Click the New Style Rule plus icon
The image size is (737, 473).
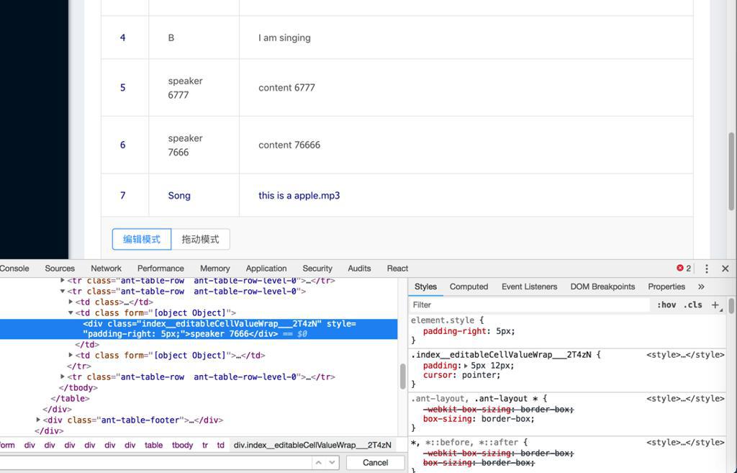pyautogui.click(x=715, y=305)
